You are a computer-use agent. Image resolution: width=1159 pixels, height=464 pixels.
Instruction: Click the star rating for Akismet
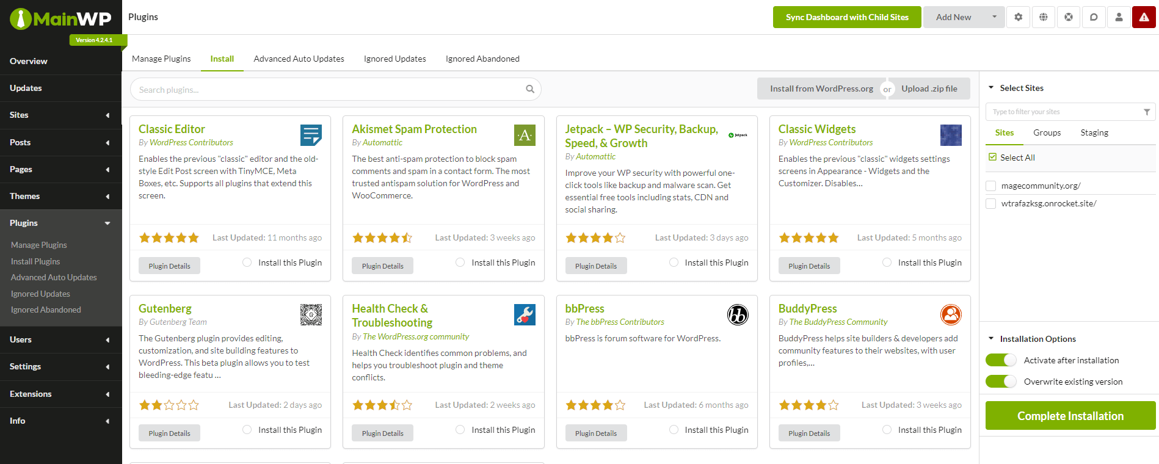click(x=382, y=237)
